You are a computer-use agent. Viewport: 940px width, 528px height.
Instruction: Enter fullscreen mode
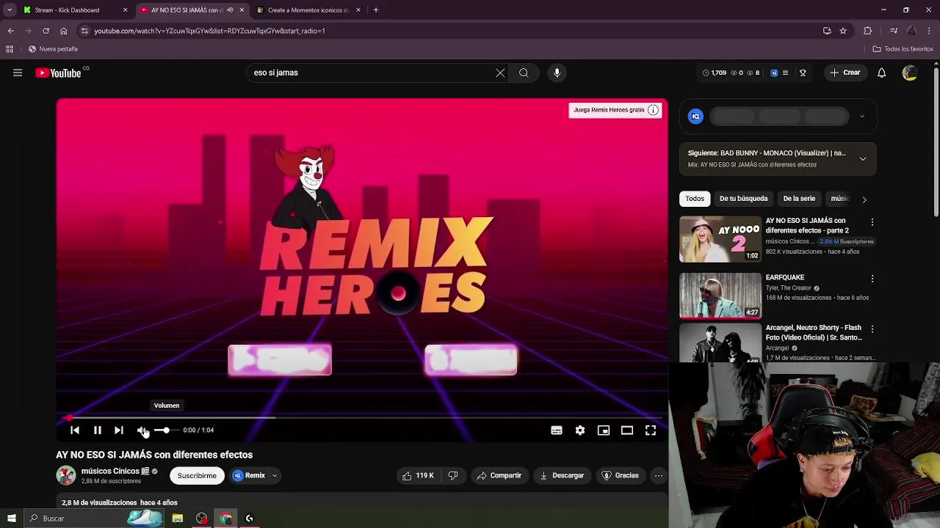point(651,430)
